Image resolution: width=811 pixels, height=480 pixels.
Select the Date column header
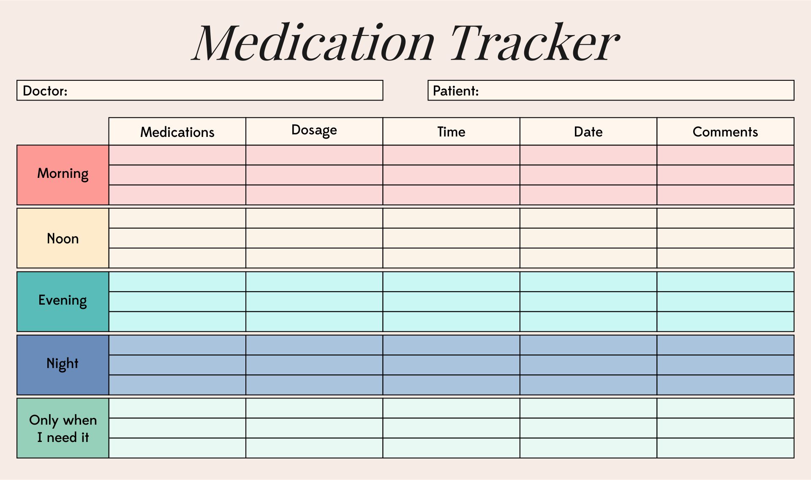(x=588, y=131)
